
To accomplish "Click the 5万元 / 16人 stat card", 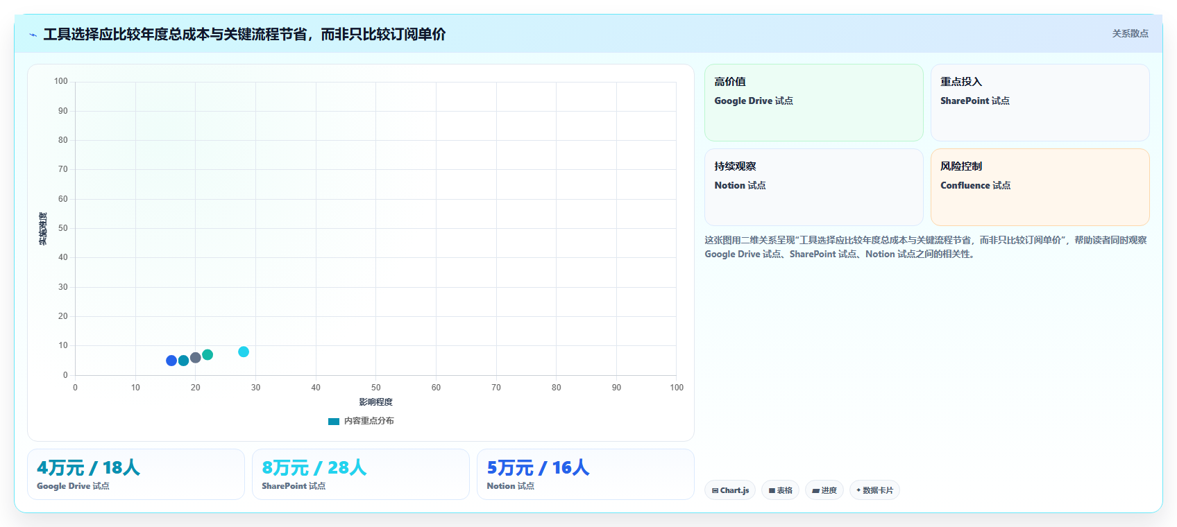I will pyautogui.click(x=586, y=474).
